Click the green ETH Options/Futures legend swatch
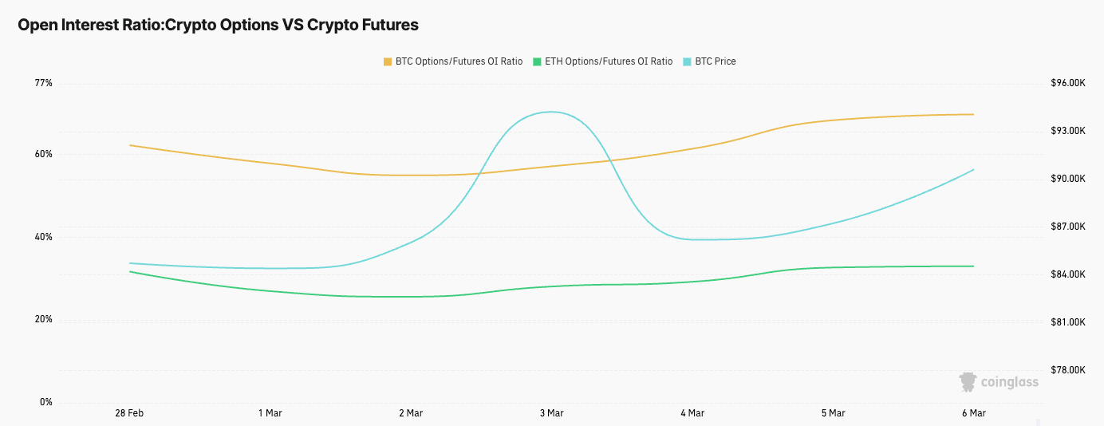Viewport: 1104px width, 426px height. 538,61
